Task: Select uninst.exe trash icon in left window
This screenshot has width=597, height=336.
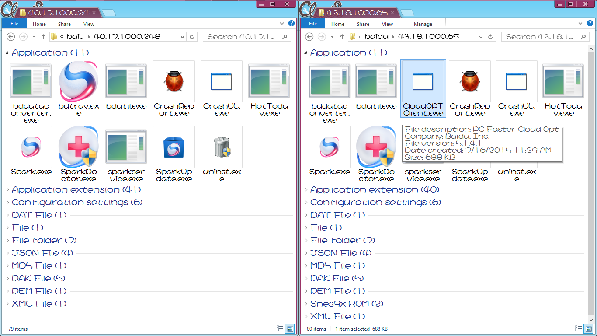Action: tap(222, 147)
